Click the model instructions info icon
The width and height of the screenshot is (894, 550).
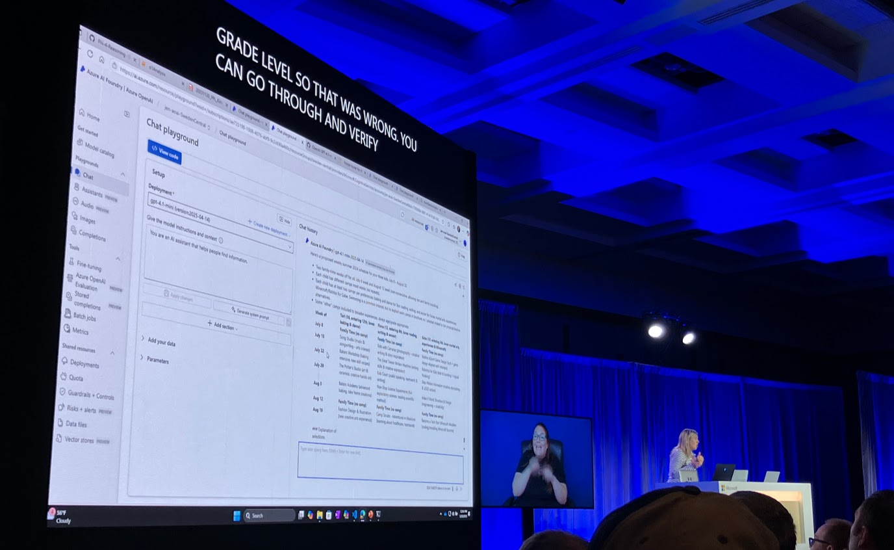(221, 241)
